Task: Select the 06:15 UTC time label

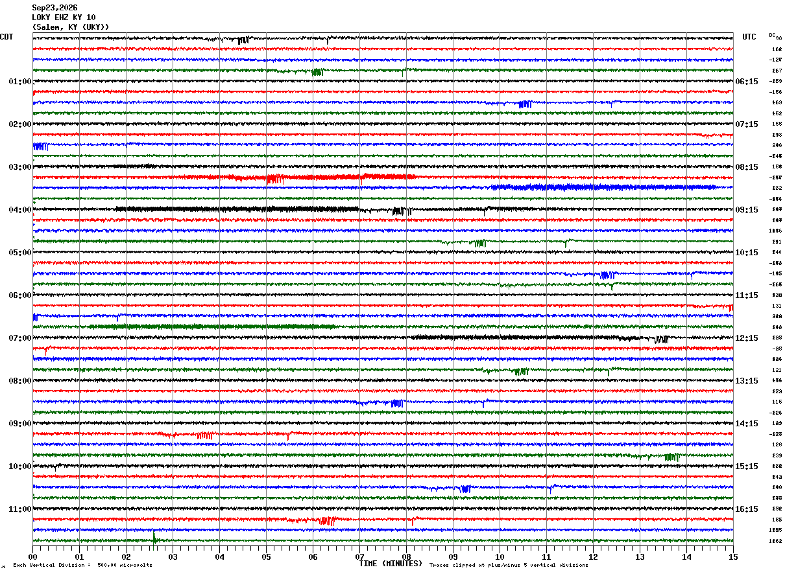Action: [x=747, y=82]
